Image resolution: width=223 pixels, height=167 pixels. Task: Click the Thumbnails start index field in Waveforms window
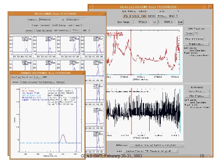49,19
